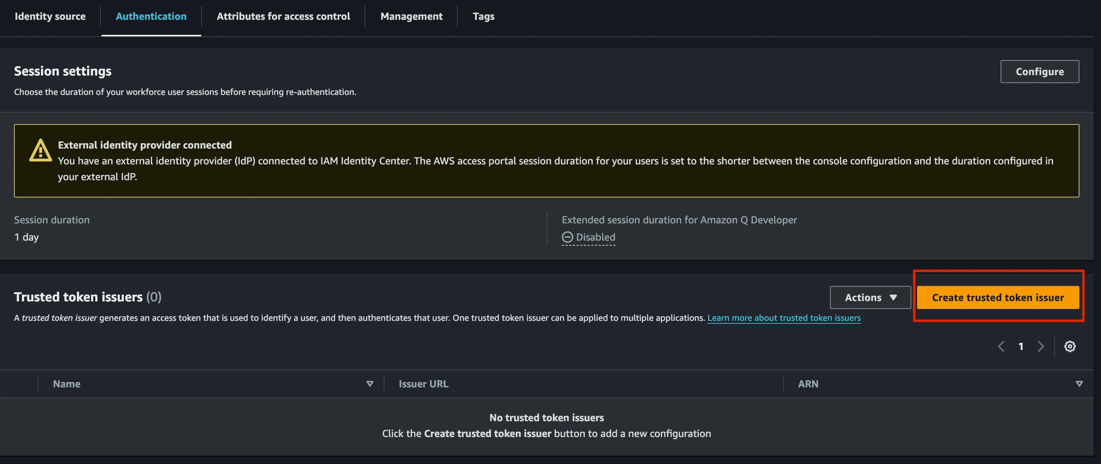Click the warning triangle icon in alert

[41, 150]
